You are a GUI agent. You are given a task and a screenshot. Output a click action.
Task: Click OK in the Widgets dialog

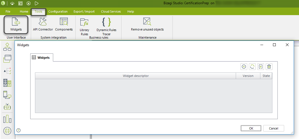tap(251, 128)
